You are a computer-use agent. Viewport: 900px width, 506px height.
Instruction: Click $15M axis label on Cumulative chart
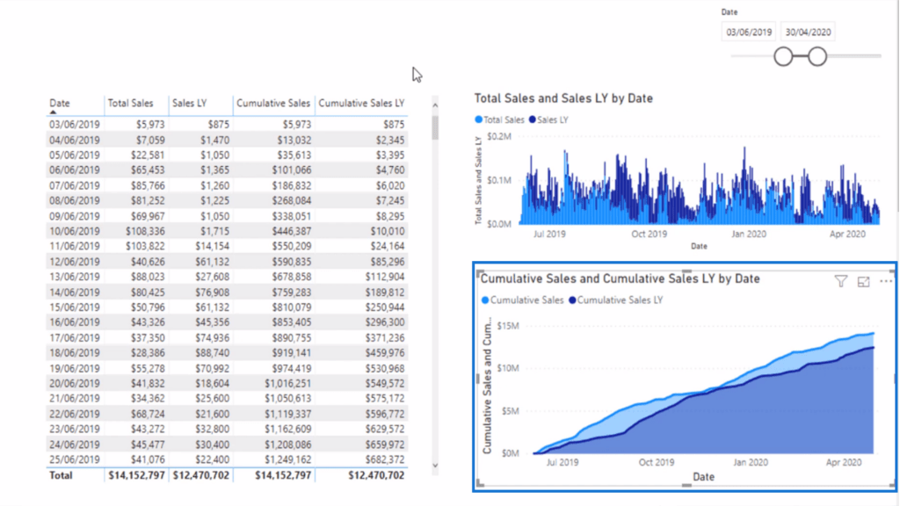pyautogui.click(x=508, y=326)
